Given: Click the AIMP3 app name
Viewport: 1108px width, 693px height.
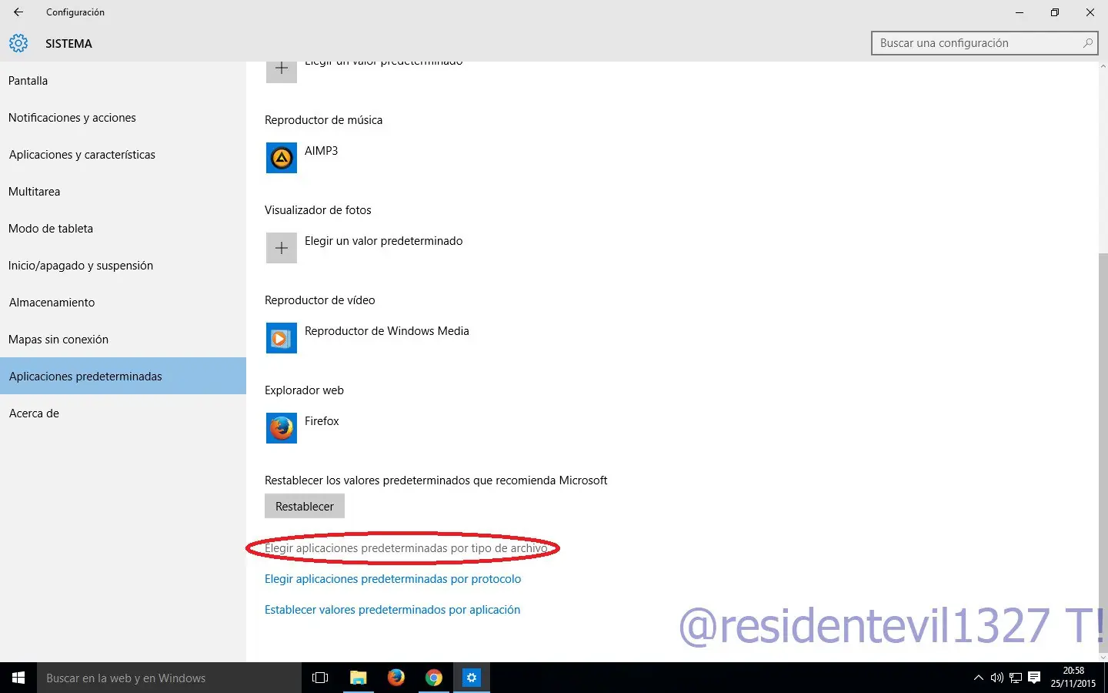Looking at the screenshot, I should tap(322, 151).
